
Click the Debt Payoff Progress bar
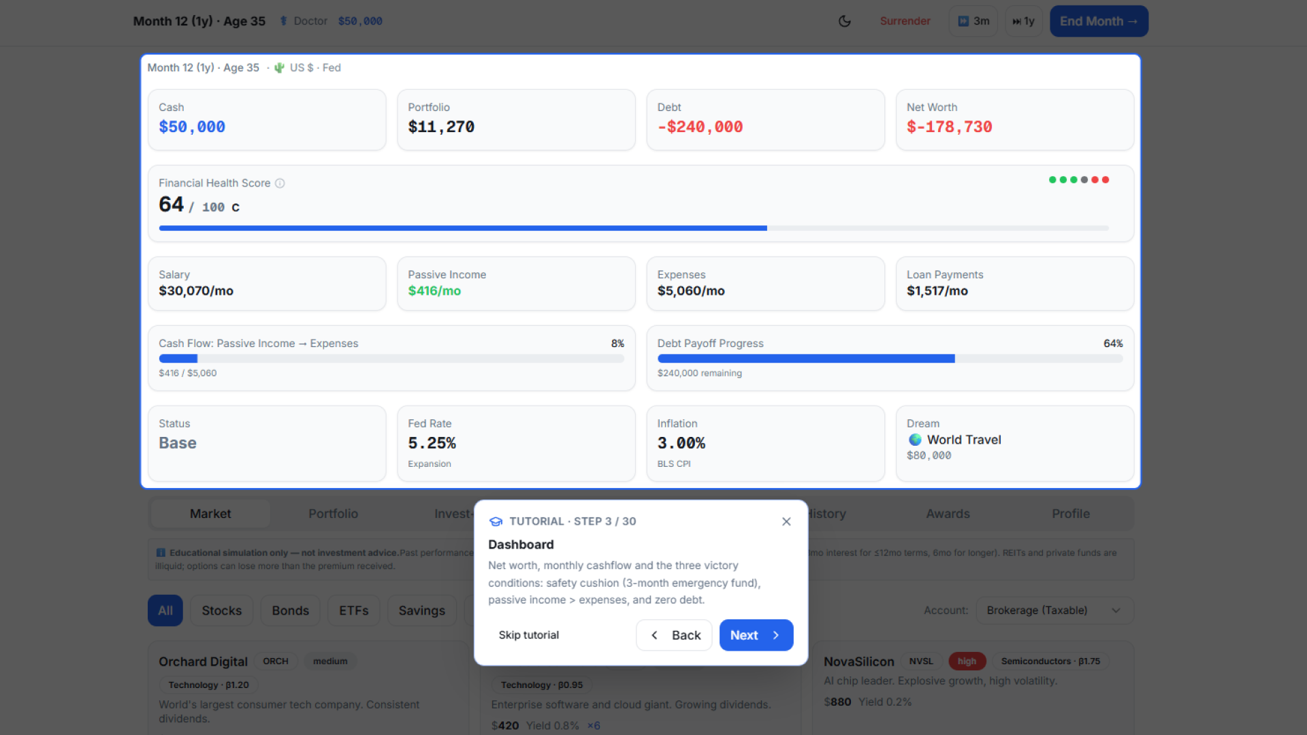(x=890, y=359)
